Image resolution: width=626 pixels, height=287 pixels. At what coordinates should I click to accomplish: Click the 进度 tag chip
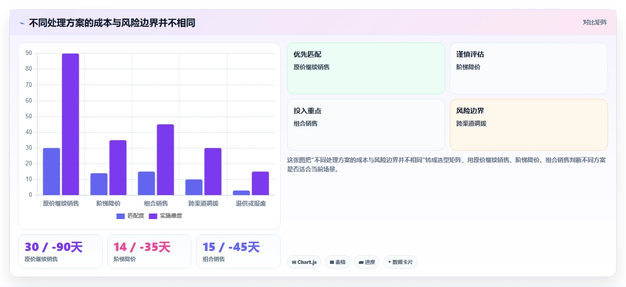[x=367, y=262]
